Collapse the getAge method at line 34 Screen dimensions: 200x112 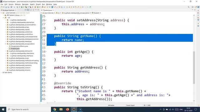(46, 52)
